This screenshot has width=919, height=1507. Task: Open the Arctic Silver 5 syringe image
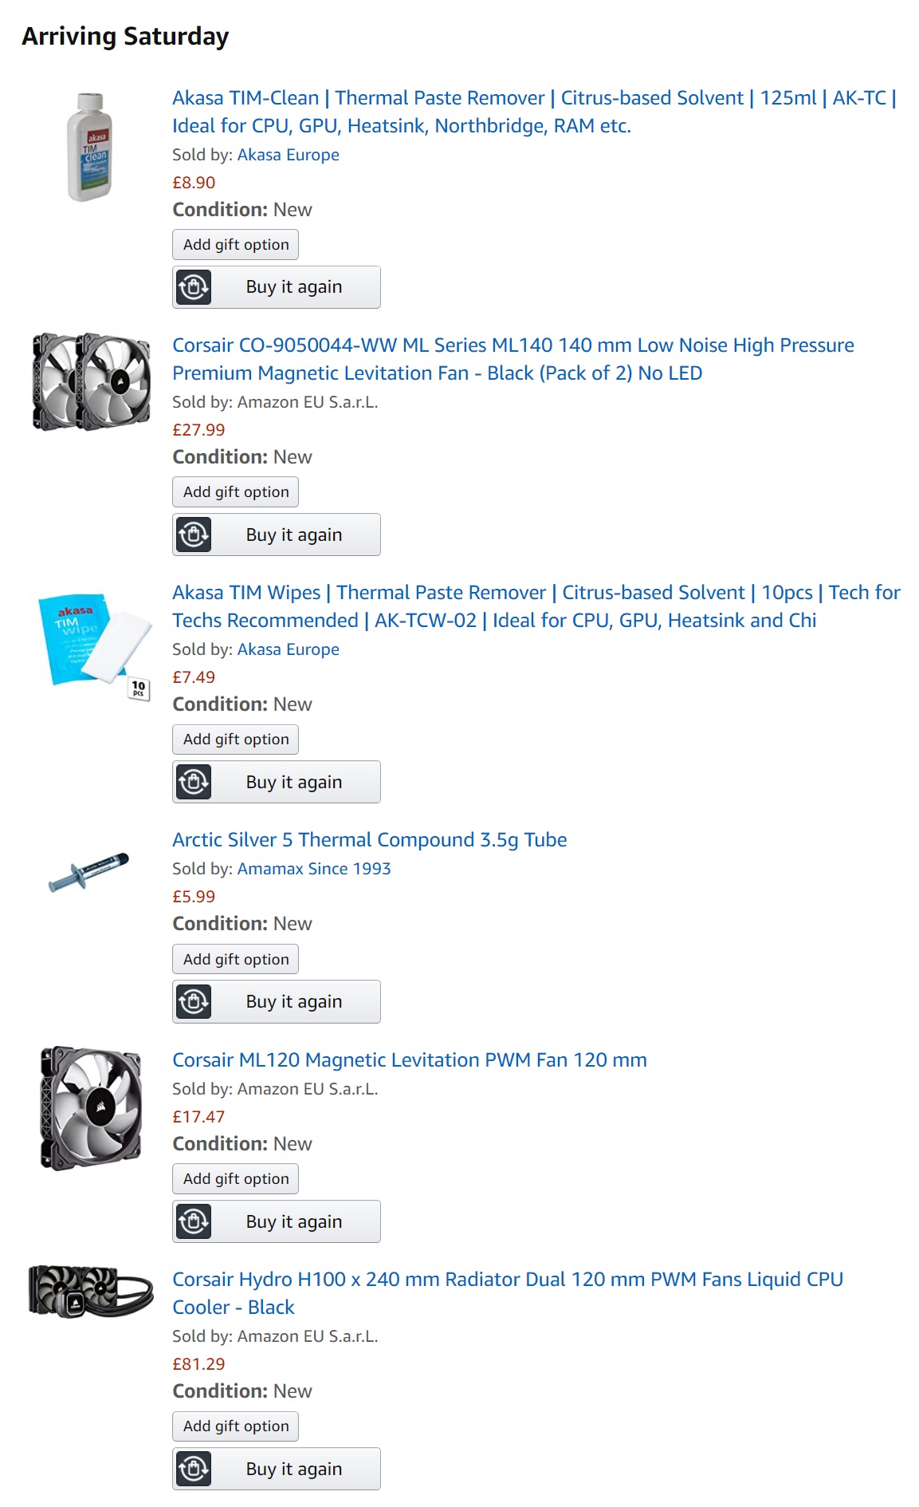(x=88, y=870)
